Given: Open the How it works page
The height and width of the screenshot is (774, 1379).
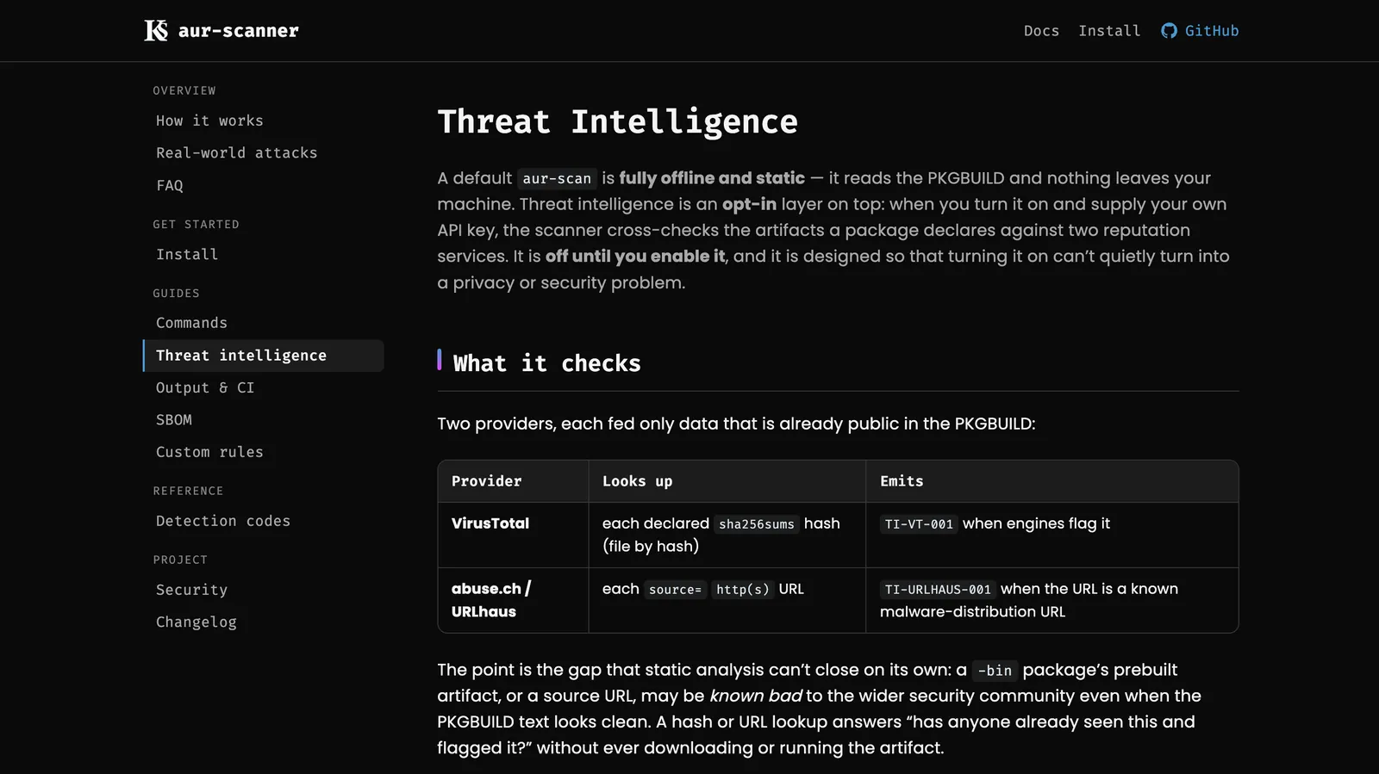Looking at the screenshot, I should [x=209, y=121].
